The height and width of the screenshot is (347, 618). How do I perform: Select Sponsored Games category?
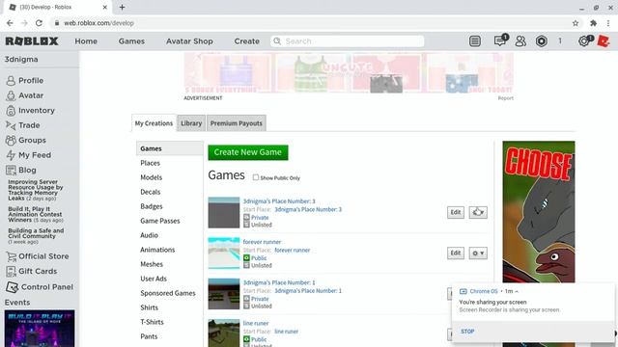(168, 293)
